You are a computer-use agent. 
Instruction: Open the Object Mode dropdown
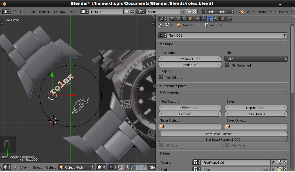coord(76,167)
